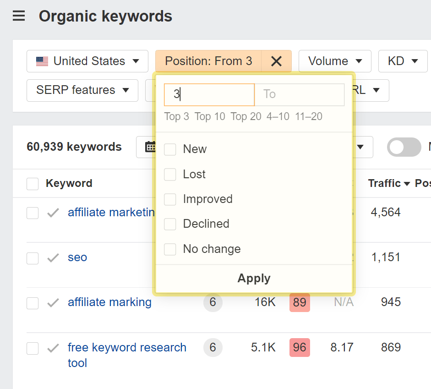Switch on the toggle near the top right

[x=404, y=147]
